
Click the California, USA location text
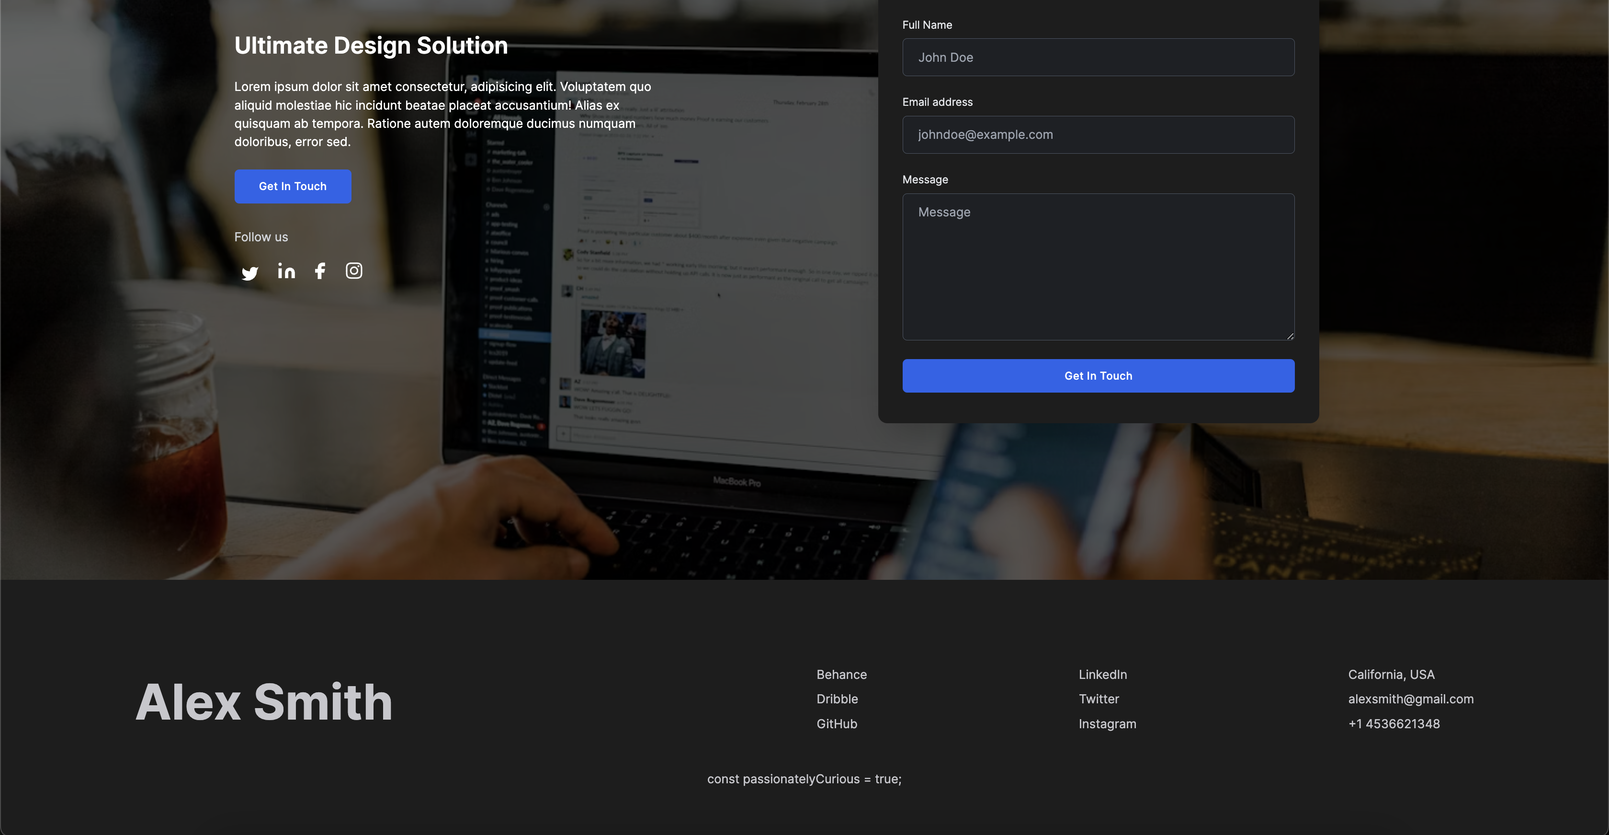pyautogui.click(x=1391, y=675)
